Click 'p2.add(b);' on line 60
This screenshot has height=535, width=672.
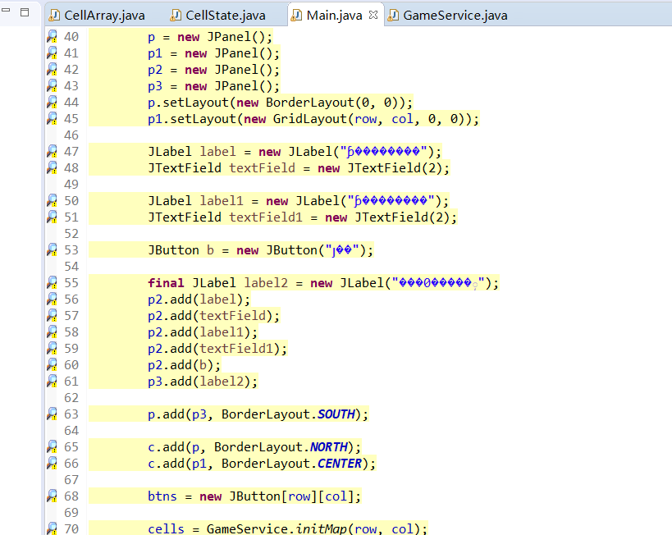pos(185,365)
